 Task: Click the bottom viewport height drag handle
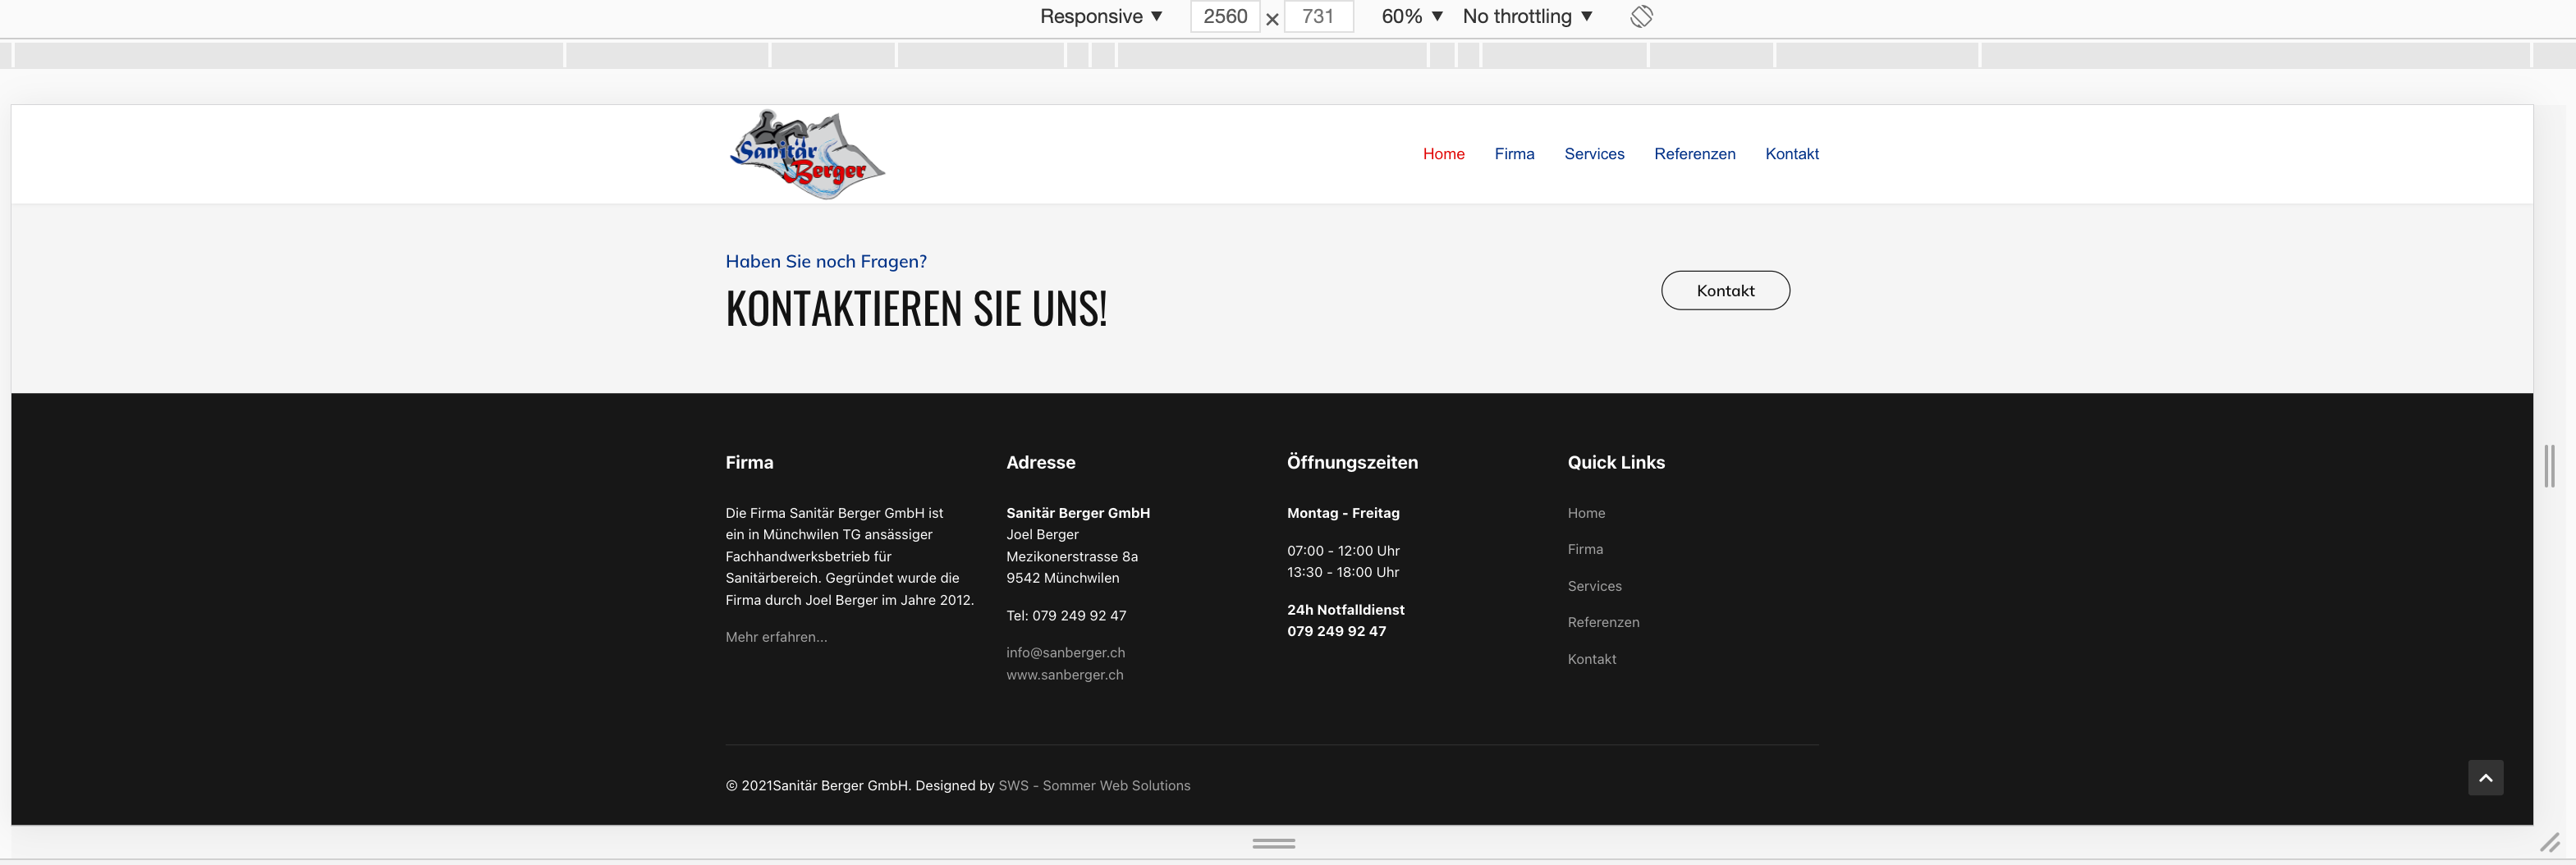(1273, 843)
